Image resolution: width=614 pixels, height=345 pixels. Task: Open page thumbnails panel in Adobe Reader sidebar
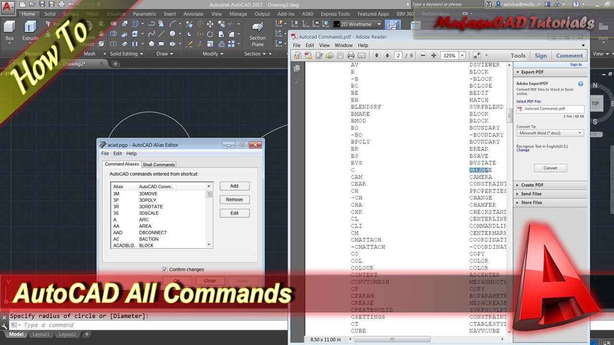297,69
